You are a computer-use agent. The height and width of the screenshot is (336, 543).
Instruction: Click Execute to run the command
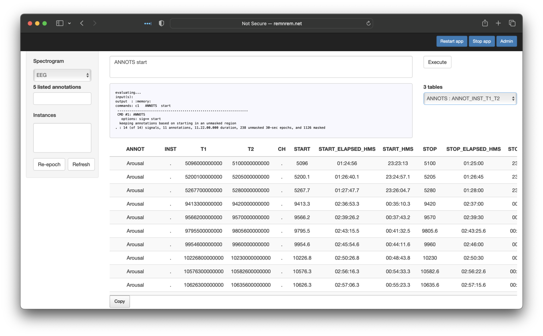click(437, 62)
